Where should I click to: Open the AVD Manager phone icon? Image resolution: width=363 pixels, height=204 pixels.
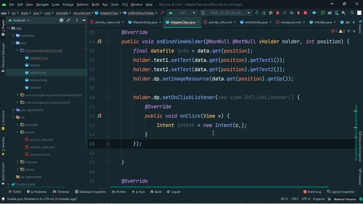pos(336,13)
